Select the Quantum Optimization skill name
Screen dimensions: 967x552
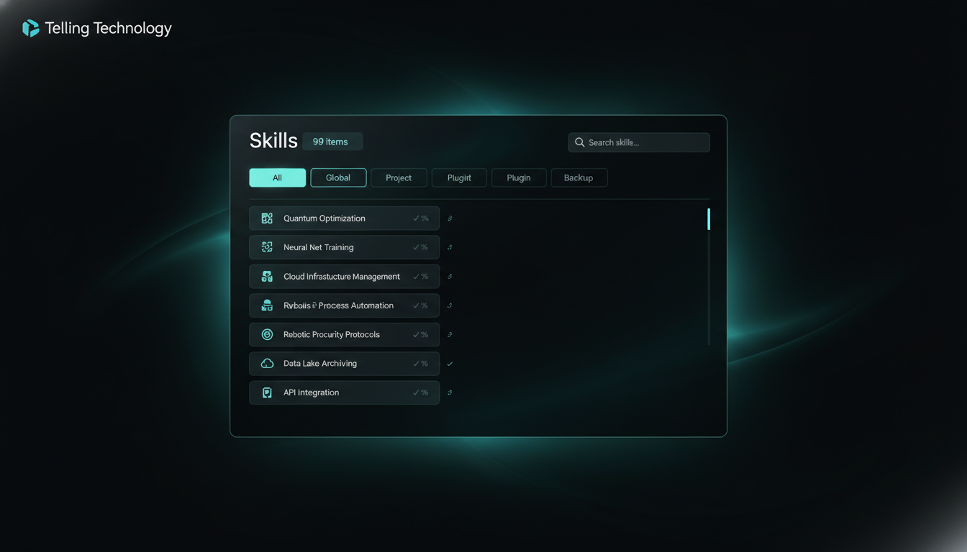[x=324, y=218]
